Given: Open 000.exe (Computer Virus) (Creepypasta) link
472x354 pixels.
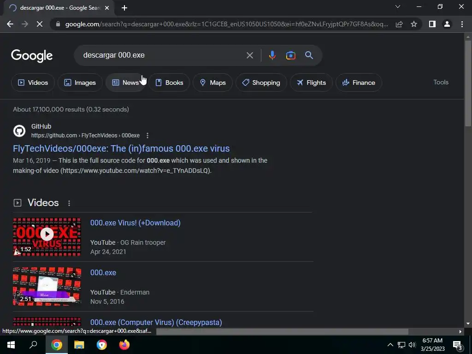Looking at the screenshot, I should tap(156, 322).
